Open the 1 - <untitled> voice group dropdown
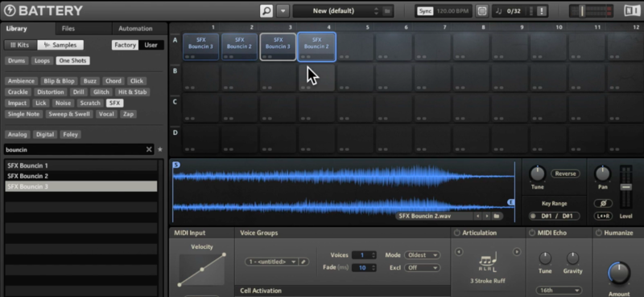 (x=271, y=262)
